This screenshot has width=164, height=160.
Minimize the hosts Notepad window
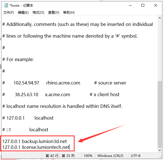click(x=130, y=5)
